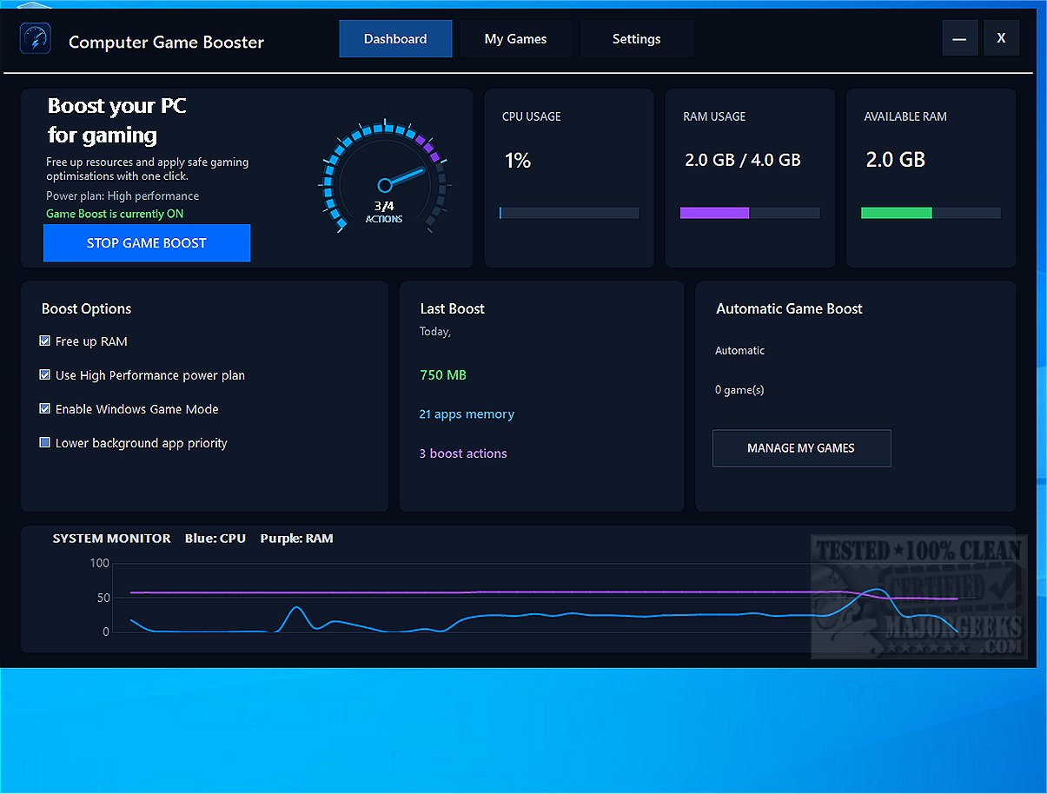Click the '750 MB' freed memory value
The image size is (1047, 794).
pos(443,375)
